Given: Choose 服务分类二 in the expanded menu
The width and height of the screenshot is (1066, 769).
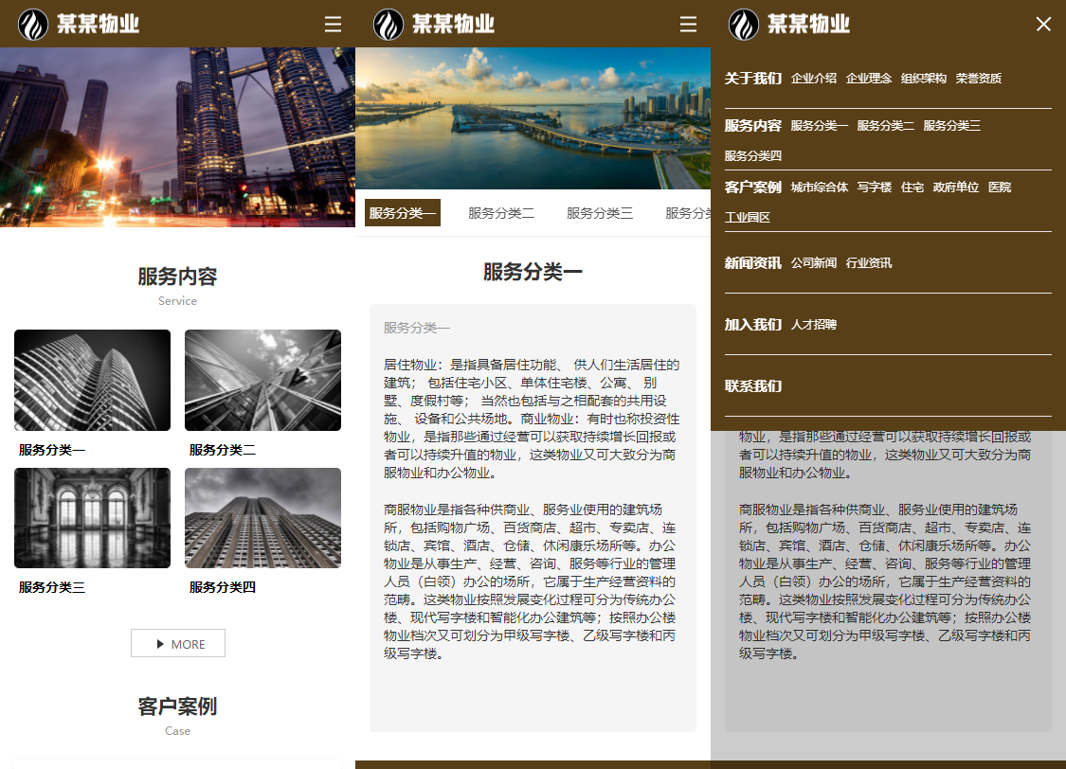Looking at the screenshot, I should pos(886,126).
